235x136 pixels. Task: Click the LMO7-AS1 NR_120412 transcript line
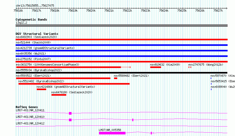[121, 126]
